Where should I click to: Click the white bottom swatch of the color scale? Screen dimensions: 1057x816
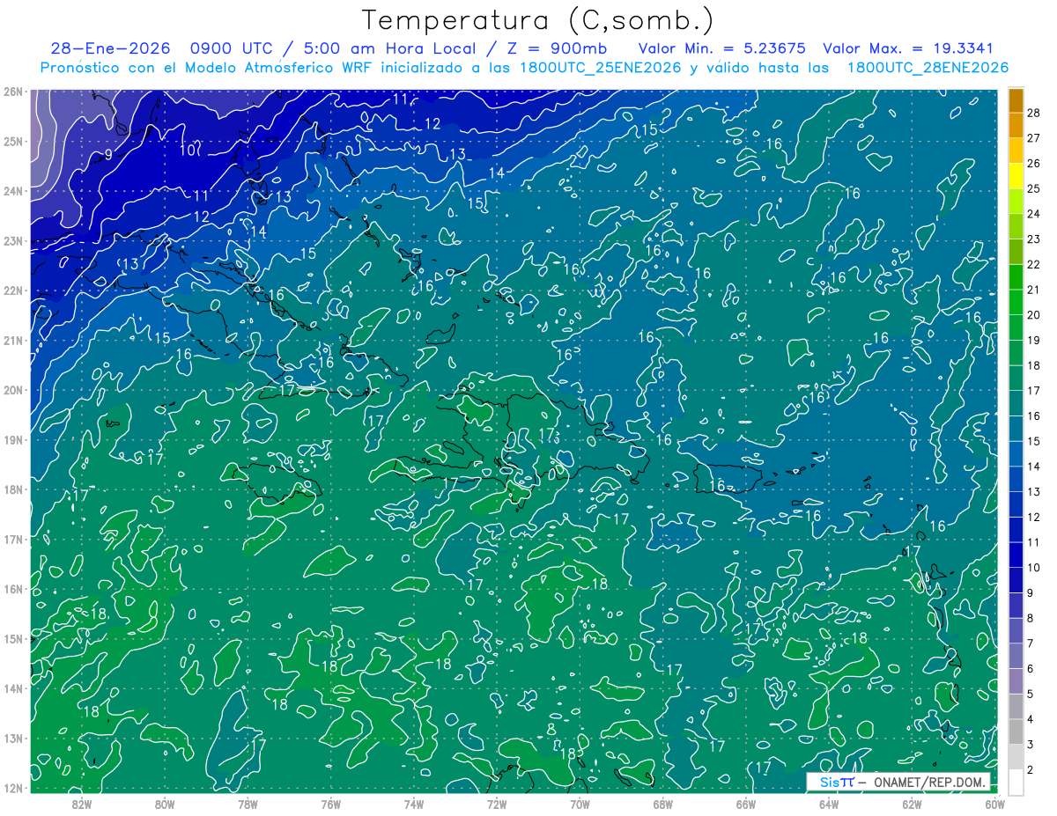click(1016, 782)
